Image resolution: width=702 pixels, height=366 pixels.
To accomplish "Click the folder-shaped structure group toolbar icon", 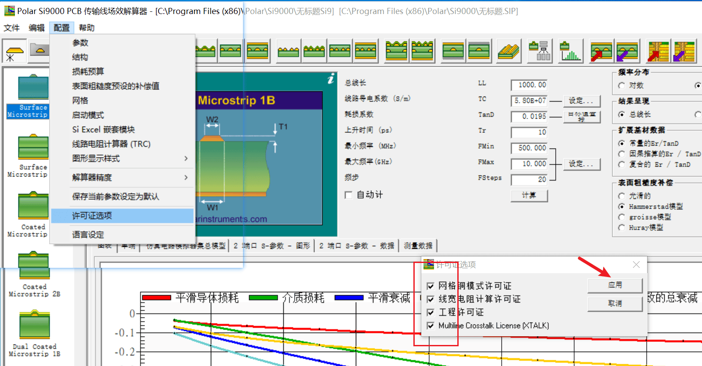I will click(40, 50).
